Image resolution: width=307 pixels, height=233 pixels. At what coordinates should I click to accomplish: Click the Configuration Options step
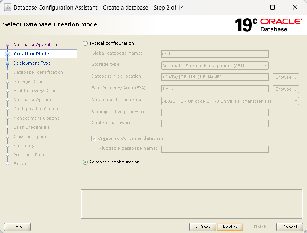[37, 109]
